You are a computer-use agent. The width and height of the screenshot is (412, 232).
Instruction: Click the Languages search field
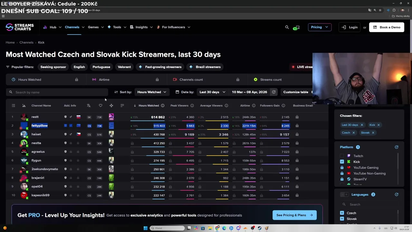click(x=369, y=205)
